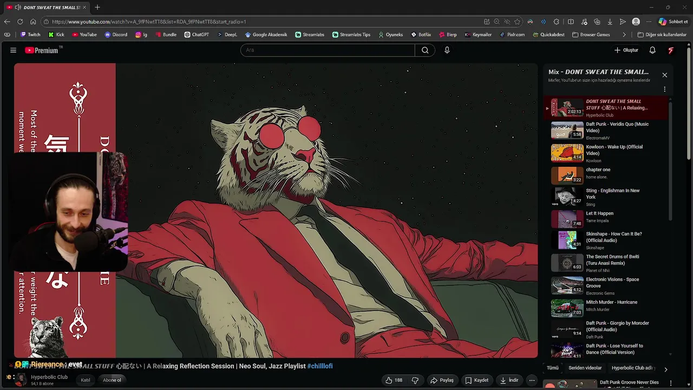Open the Discord bookmark

[x=116, y=35]
